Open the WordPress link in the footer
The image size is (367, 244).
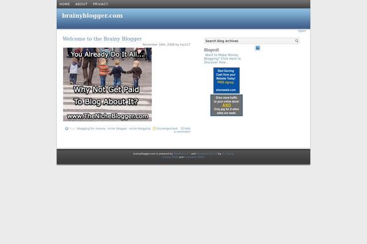[x=182, y=154]
